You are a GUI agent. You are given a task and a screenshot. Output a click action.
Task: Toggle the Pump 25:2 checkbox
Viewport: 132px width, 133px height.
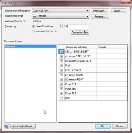[x=61, y=89]
